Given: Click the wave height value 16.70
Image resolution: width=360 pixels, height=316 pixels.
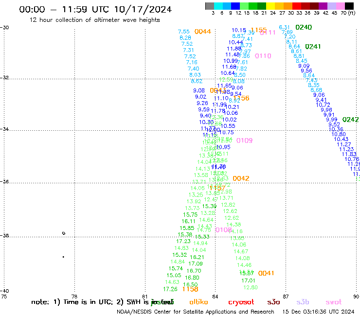Looking at the screenshot, I should point(194,271).
